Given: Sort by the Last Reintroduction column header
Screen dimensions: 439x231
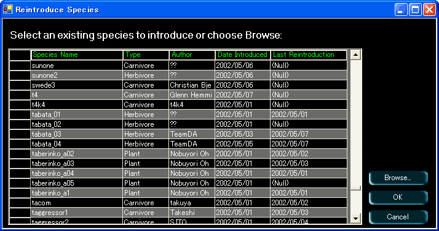Looking at the screenshot, I should [x=309, y=55].
